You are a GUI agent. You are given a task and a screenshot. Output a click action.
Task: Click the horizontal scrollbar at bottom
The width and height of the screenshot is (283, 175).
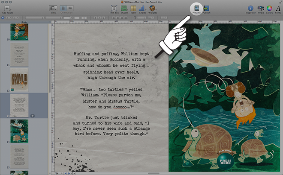pos(154,173)
